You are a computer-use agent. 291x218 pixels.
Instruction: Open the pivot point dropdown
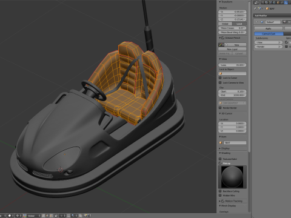coord(18,216)
